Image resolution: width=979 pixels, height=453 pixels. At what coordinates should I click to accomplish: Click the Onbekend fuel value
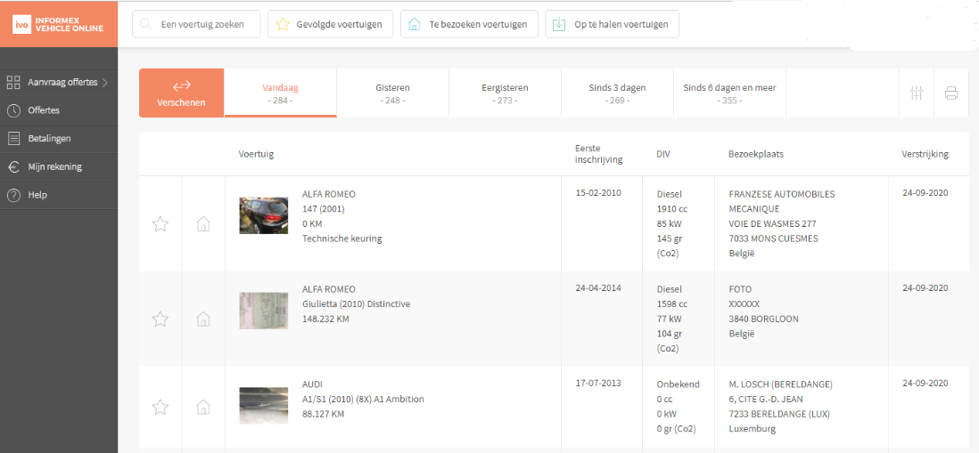(678, 384)
